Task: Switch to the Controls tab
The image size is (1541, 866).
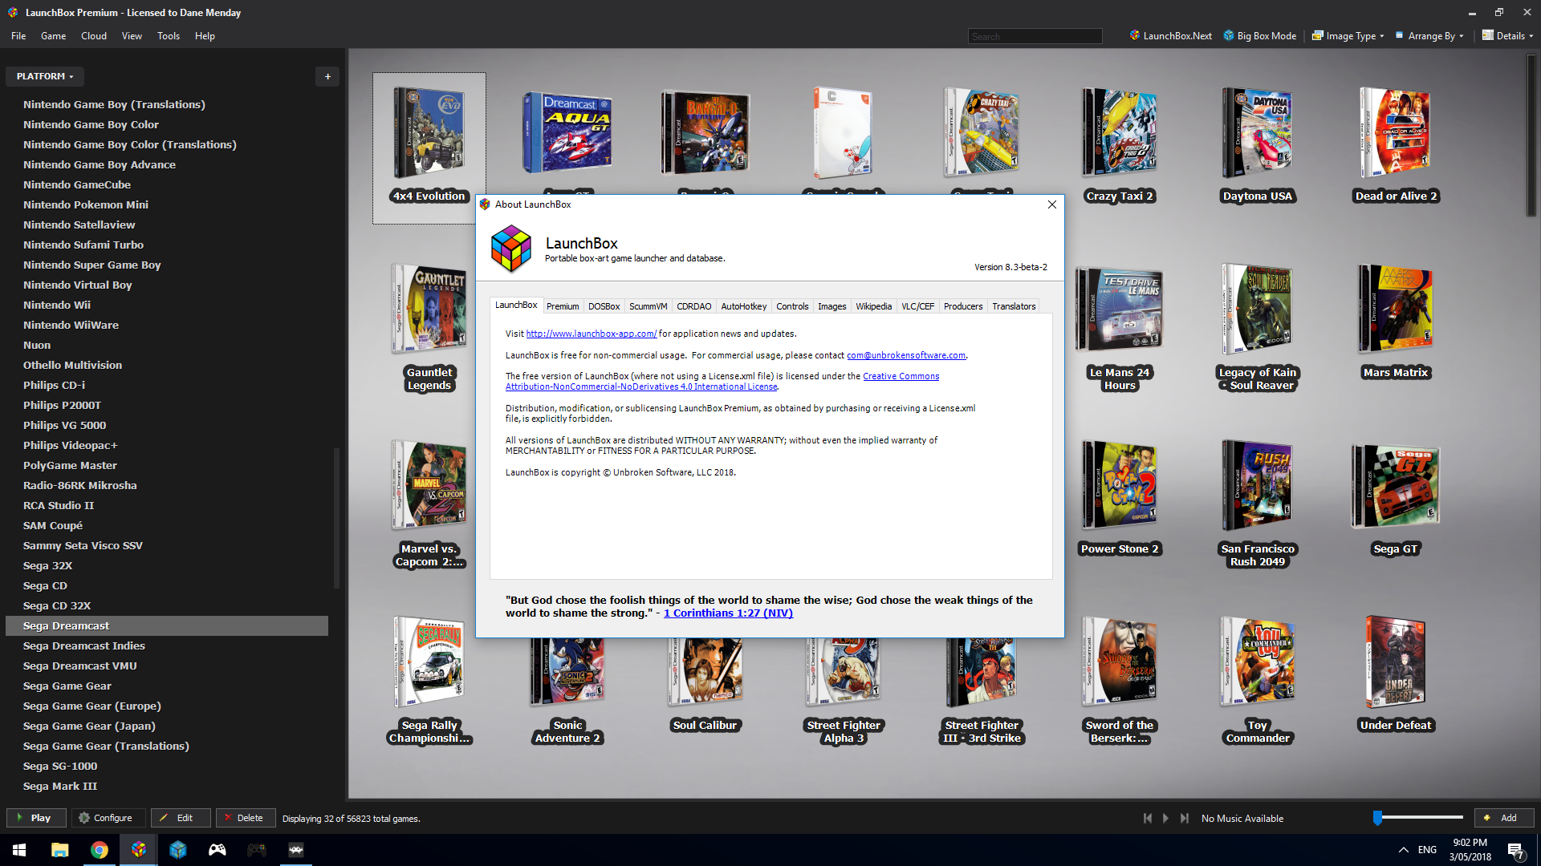Action: tap(792, 306)
